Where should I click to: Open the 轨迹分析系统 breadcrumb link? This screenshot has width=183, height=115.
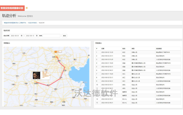click(32, 23)
